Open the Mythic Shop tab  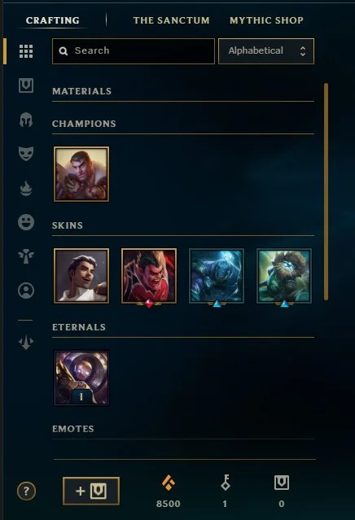tap(266, 20)
